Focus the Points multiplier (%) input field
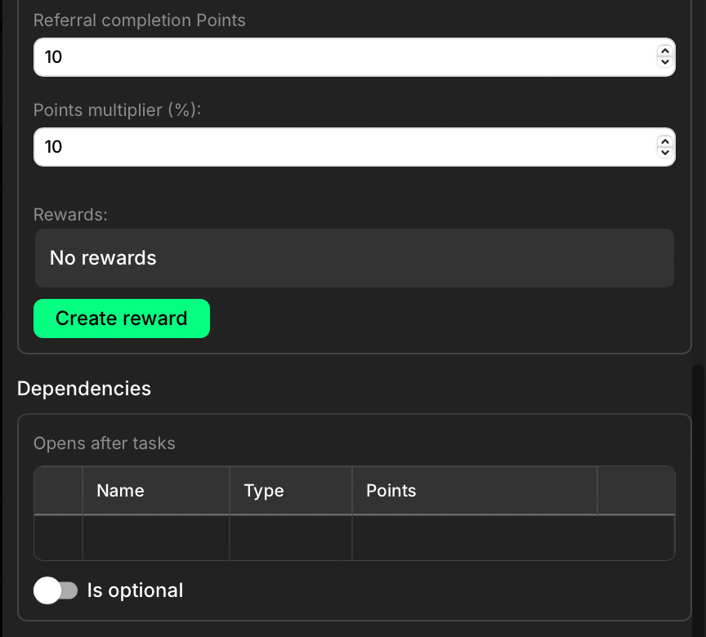The height and width of the screenshot is (637, 706). [x=355, y=147]
